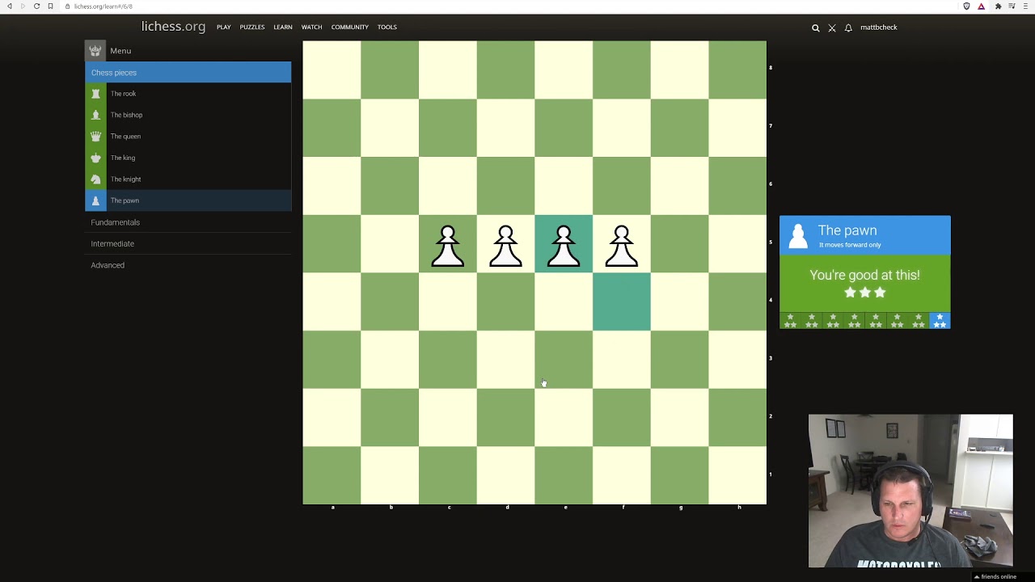Click the Menu knight icon in sidebar
This screenshot has height=582, width=1035.
[95, 51]
